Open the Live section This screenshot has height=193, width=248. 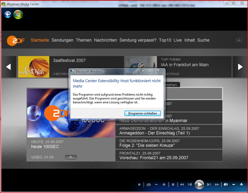tap(178, 40)
